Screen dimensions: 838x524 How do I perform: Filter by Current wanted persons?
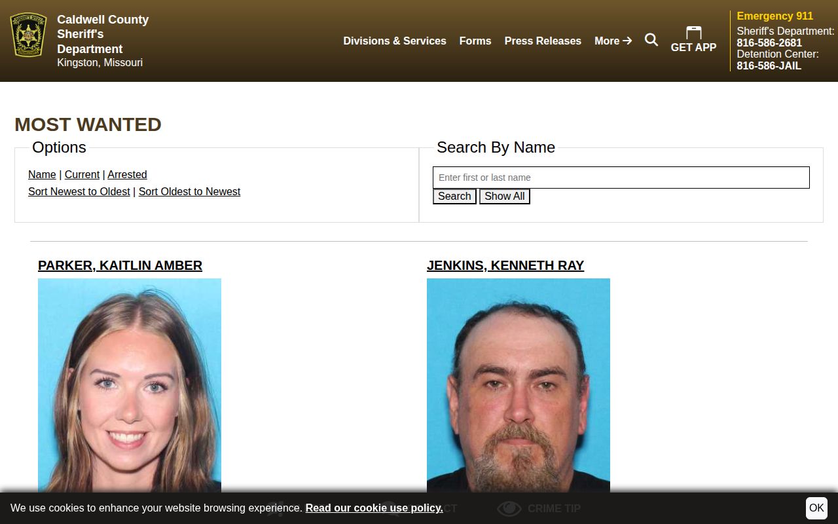(x=82, y=174)
